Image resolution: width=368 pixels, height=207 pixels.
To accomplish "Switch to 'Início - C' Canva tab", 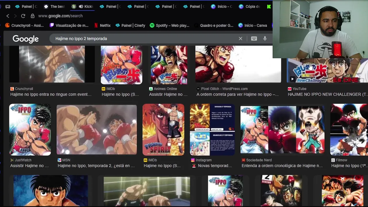I will (222, 6).
